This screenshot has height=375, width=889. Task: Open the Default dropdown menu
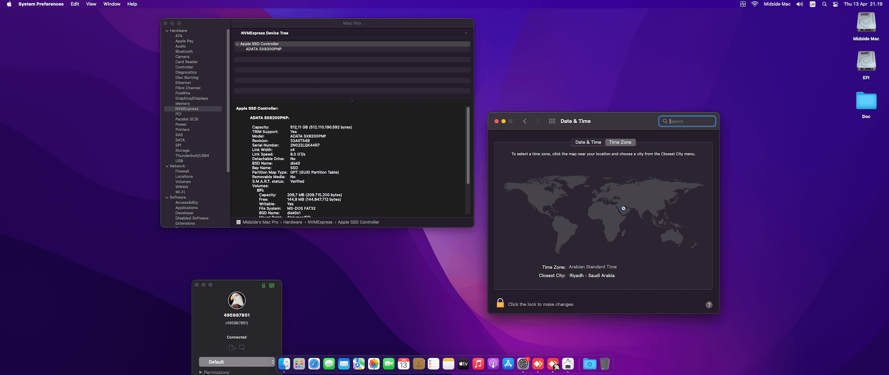(237, 362)
